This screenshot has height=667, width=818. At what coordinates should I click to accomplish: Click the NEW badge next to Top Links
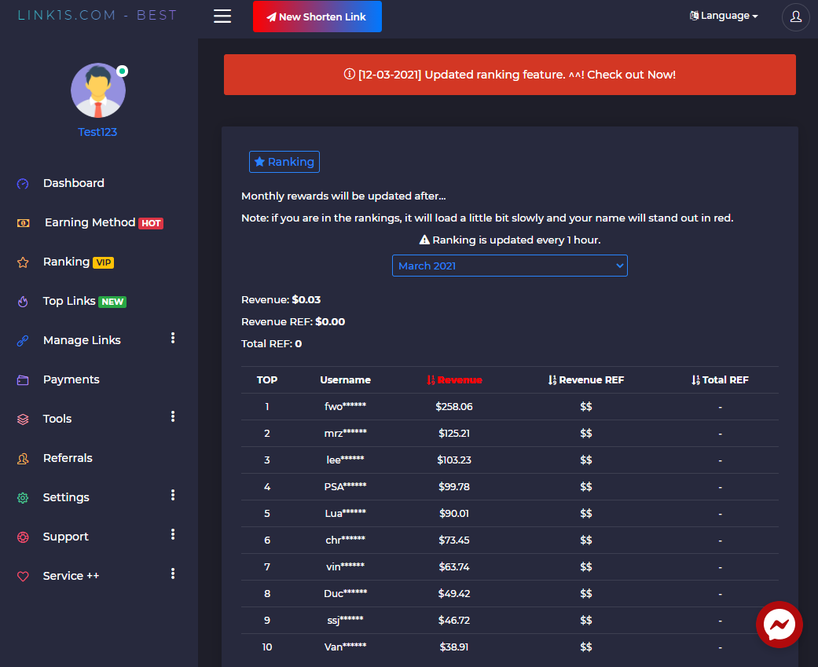(x=112, y=302)
